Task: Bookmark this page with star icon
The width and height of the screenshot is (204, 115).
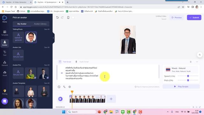Action: 183,7
